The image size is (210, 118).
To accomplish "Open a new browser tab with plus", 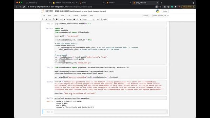I will 161,3.
